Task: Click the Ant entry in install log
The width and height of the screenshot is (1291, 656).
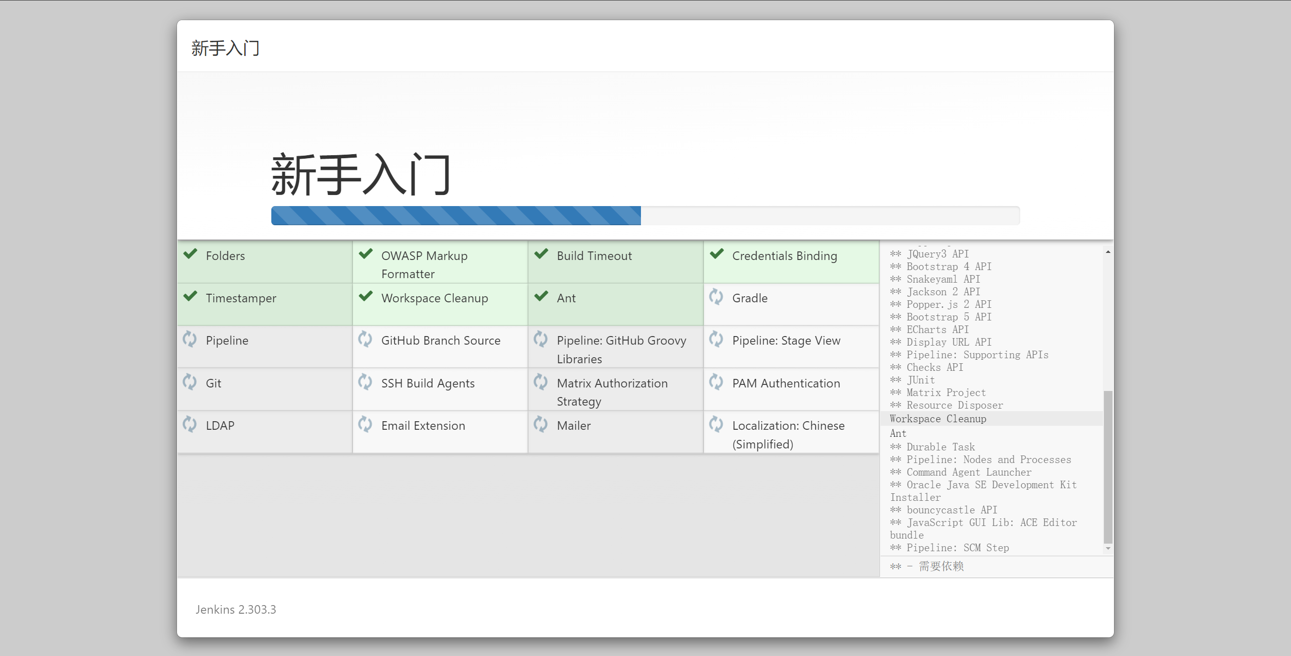Action: [x=898, y=433]
